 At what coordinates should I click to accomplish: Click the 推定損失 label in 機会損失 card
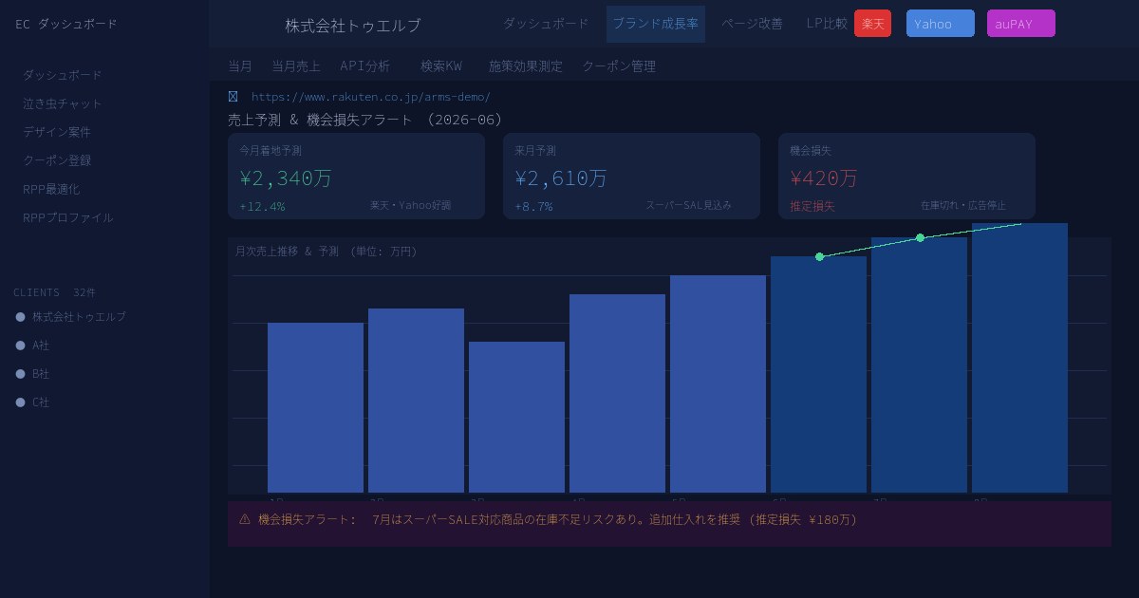tap(812, 206)
